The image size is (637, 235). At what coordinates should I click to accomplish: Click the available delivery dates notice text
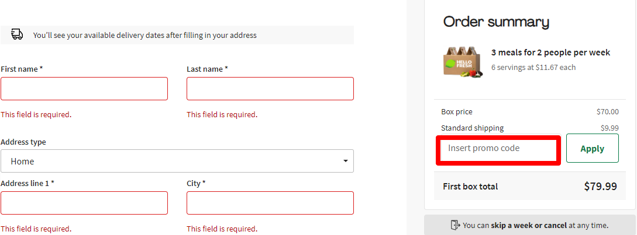(x=144, y=35)
